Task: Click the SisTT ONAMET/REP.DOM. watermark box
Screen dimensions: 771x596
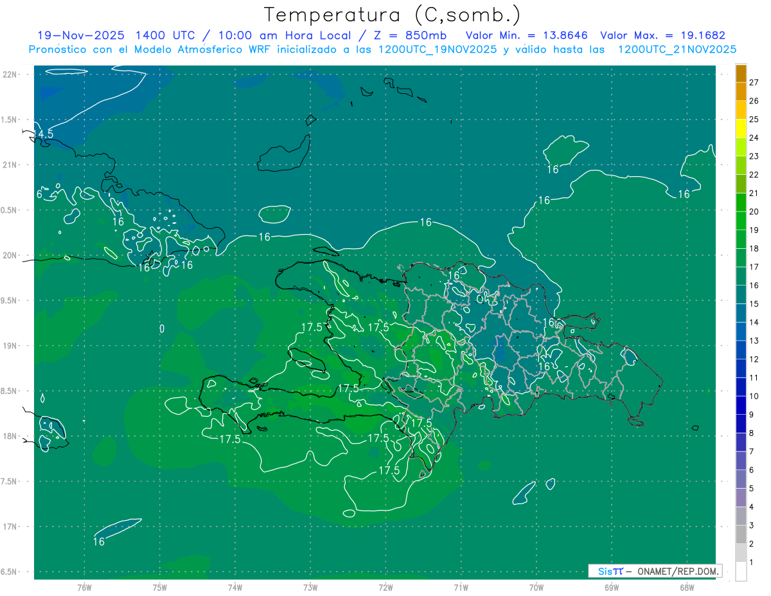Action: tap(655, 571)
